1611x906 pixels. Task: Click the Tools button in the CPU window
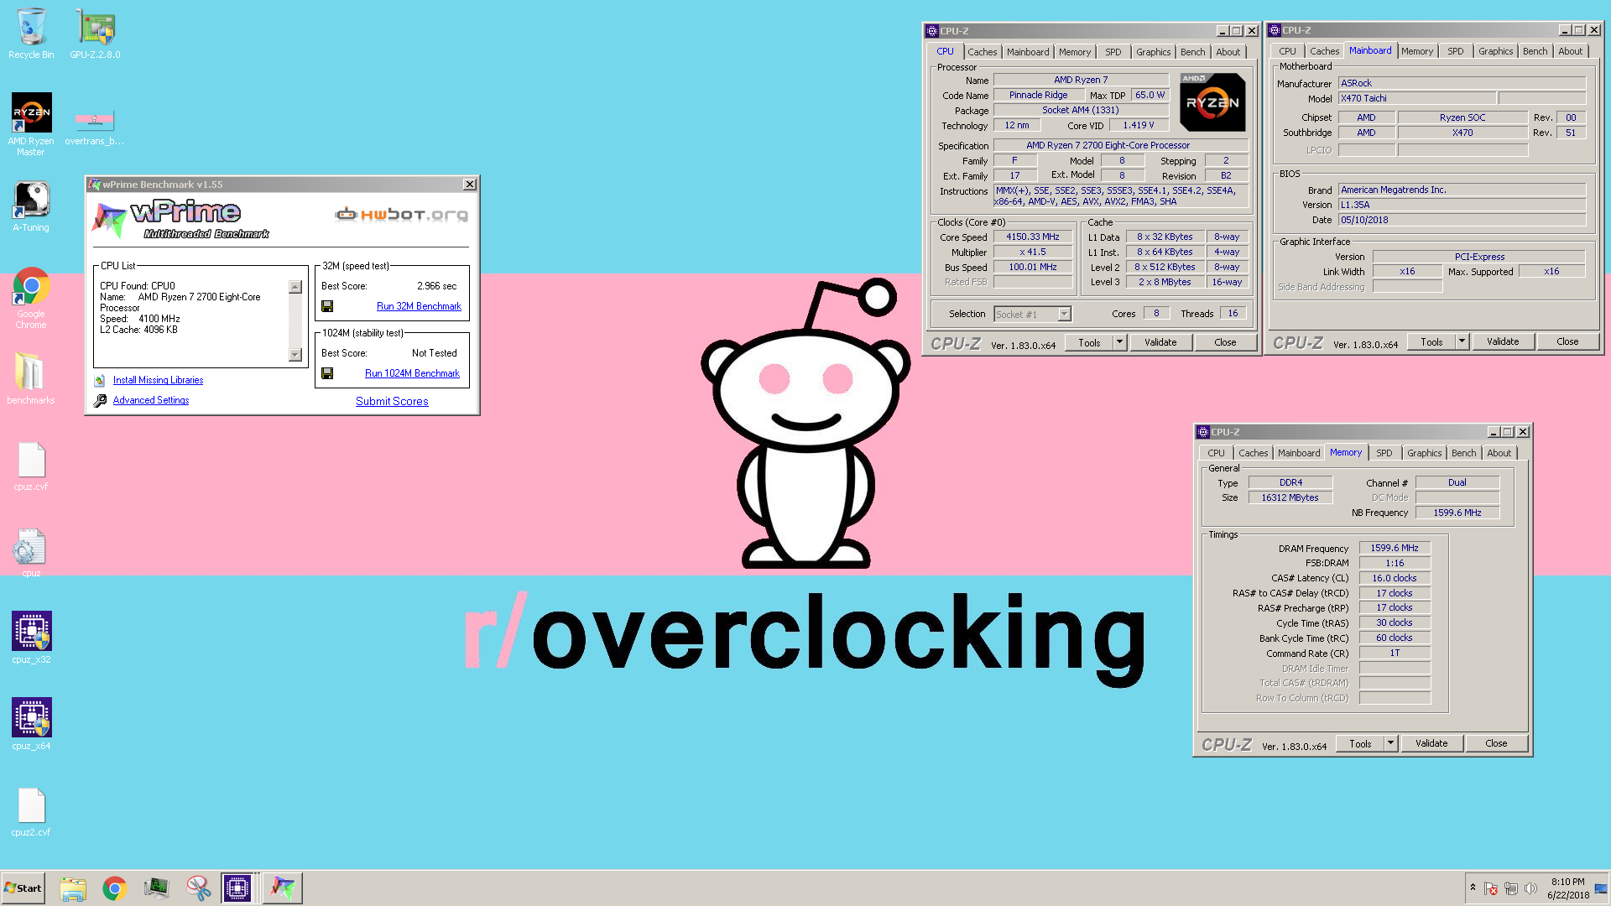[1089, 342]
